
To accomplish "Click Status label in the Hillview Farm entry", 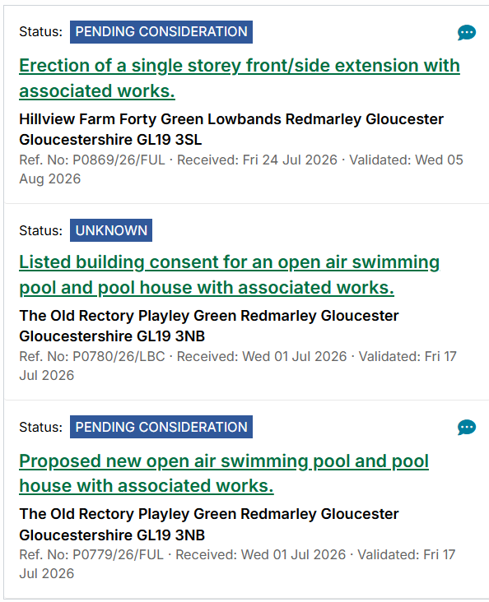I will (41, 32).
